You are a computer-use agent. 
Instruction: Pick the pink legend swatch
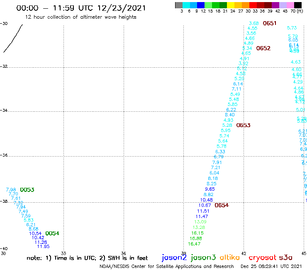click(290, 5)
